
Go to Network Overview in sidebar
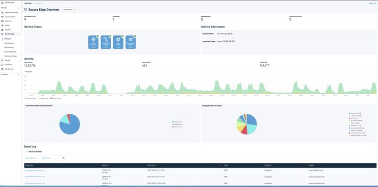11,12
